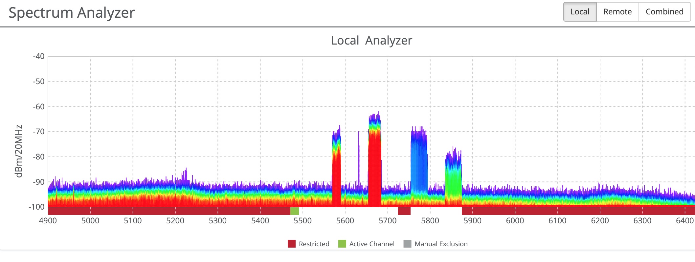Click the green Active Channel legend swatch

[342, 244]
